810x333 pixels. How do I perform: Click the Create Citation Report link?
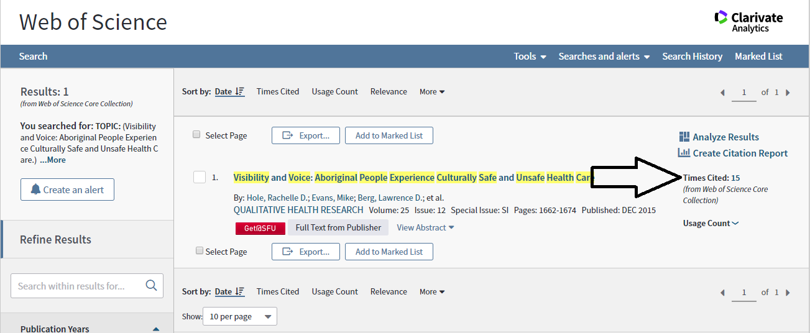tap(734, 153)
